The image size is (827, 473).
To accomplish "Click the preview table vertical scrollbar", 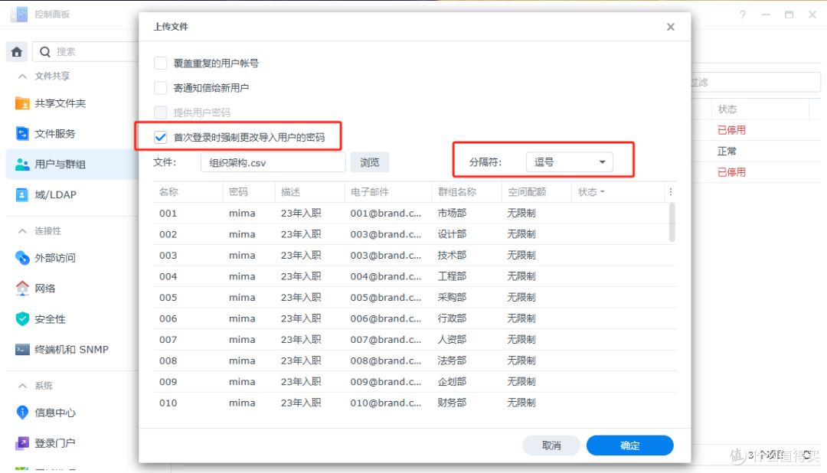I will point(672,223).
